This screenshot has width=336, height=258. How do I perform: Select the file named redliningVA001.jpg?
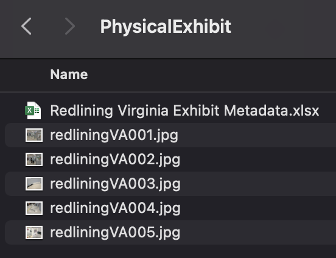(114, 136)
